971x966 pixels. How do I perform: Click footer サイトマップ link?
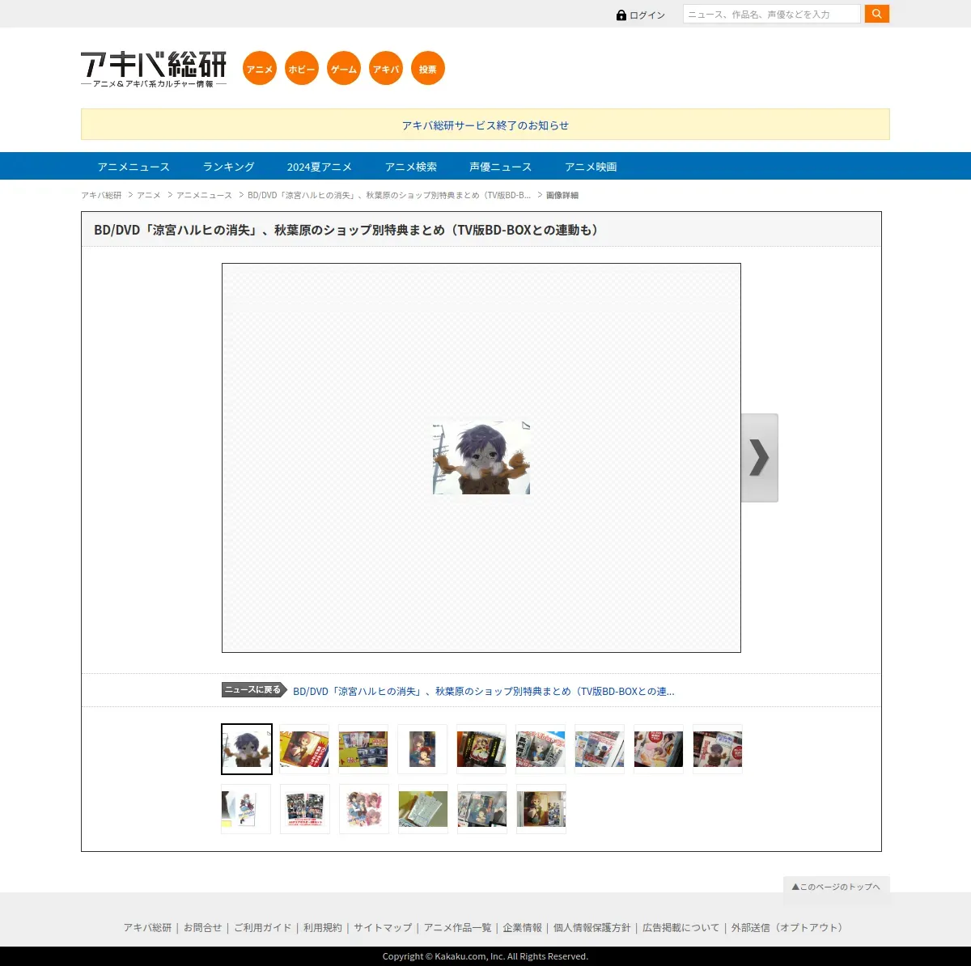383,928
